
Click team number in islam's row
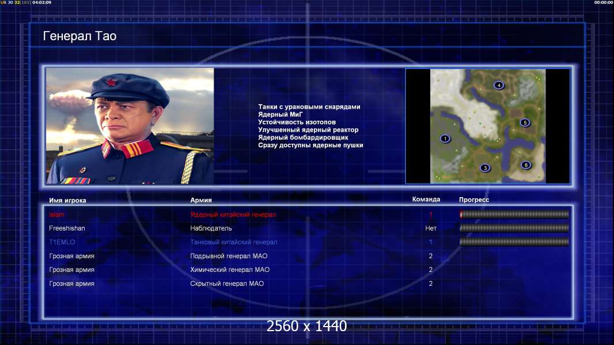tap(431, 214)
